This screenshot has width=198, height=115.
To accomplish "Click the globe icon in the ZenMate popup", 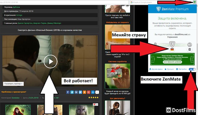I will (189, 45).
